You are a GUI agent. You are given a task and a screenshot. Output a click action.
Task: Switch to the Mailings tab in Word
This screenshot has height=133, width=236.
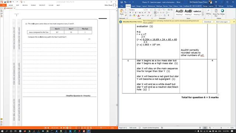159,6
